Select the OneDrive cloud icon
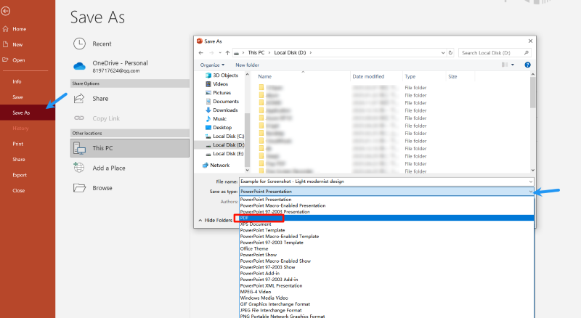Viewport: 581px width, 318px height. tap(79, 66)
